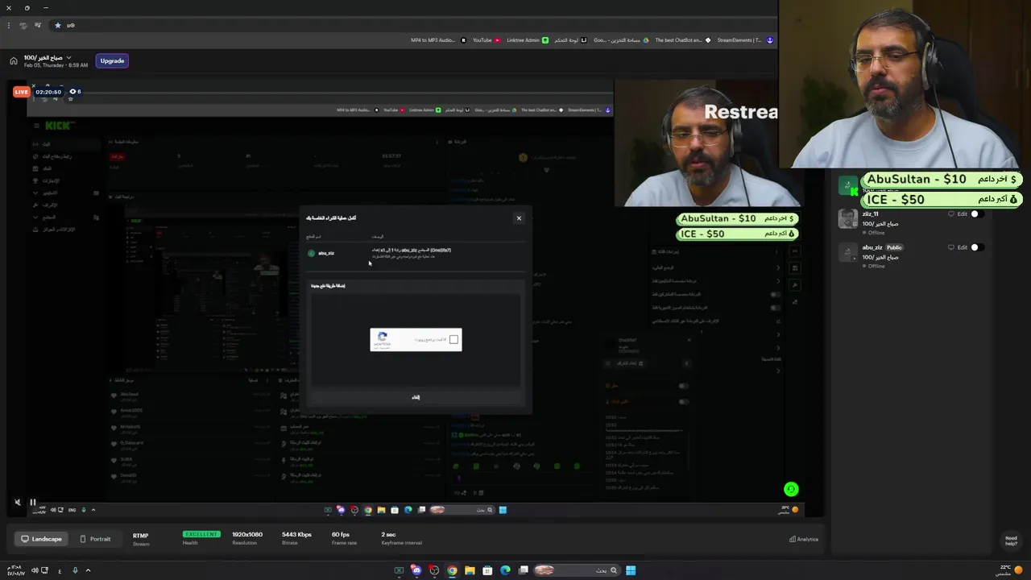
Task: Show hidden system tray icons
Action: (x=88, y=570)
